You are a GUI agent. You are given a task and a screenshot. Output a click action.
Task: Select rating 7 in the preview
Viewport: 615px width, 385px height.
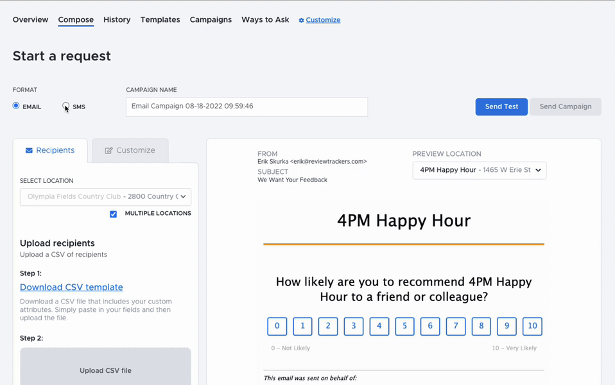click(x=456, y=326)
